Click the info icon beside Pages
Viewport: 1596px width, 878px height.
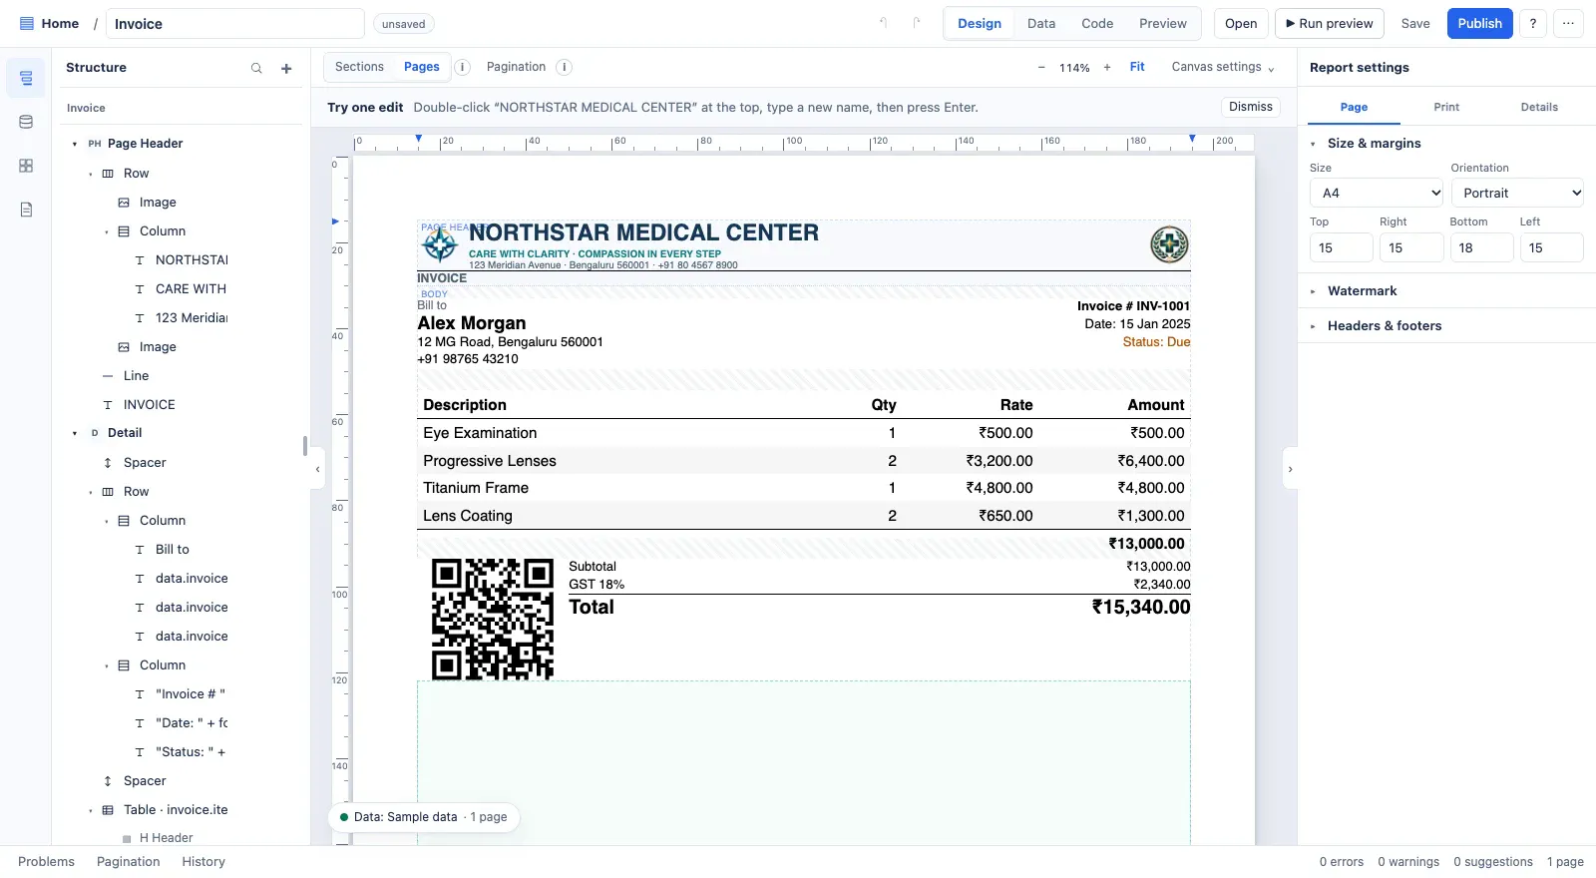tap(463, 67)
